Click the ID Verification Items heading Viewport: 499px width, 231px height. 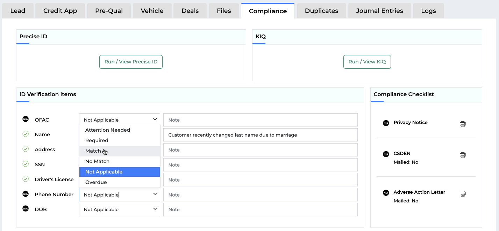pos(48,94)
